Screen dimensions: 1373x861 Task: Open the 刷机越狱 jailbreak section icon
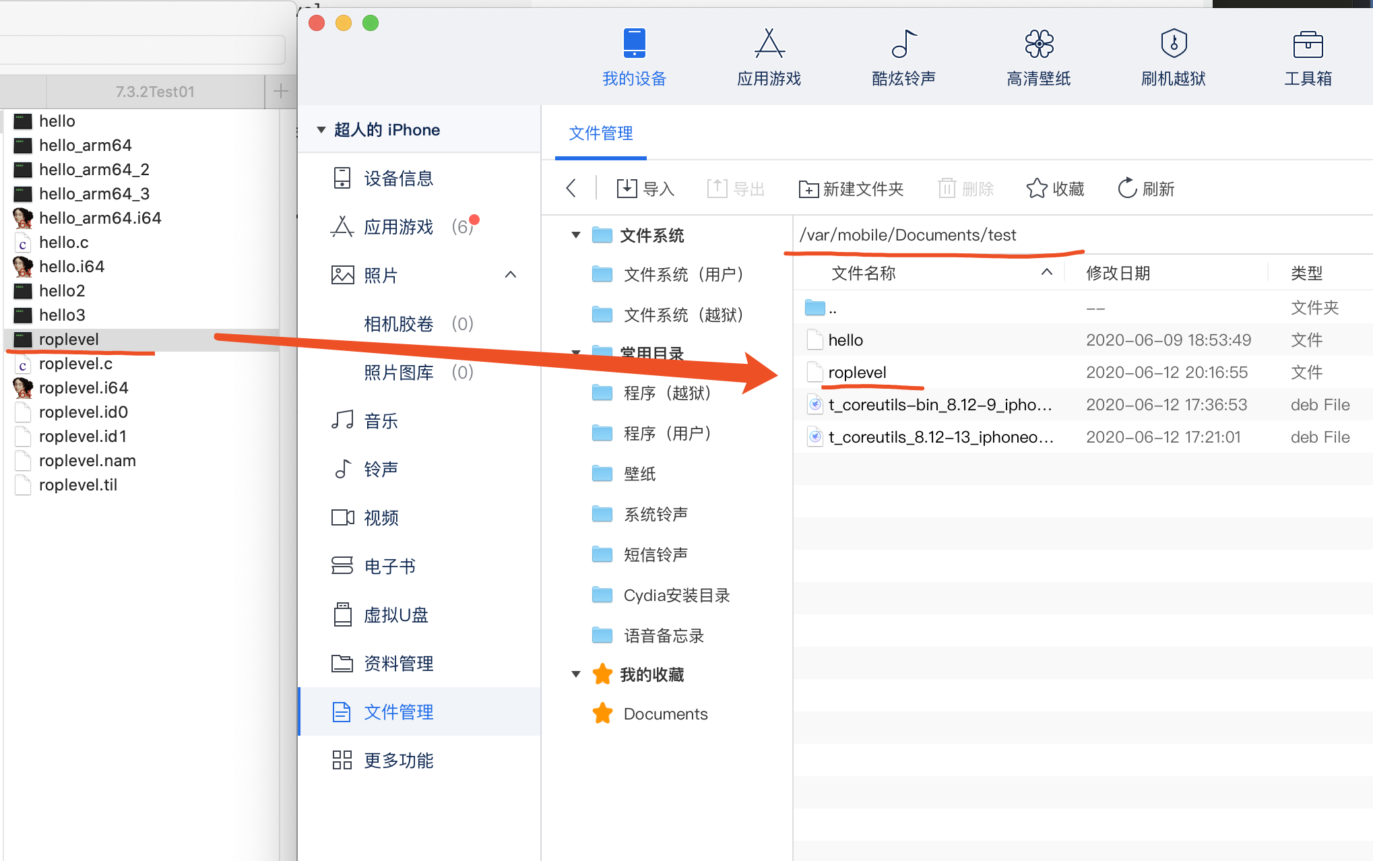click(x=1174, y=43)
